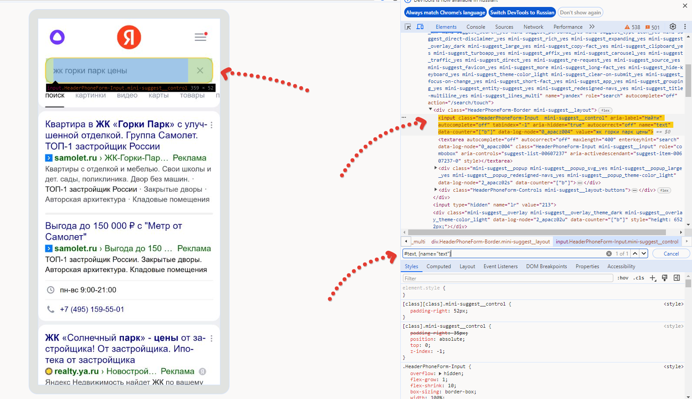This screenshot has height=399, width=692.
Task: Clear the Yandex search box with X
Action: point(200,70)
